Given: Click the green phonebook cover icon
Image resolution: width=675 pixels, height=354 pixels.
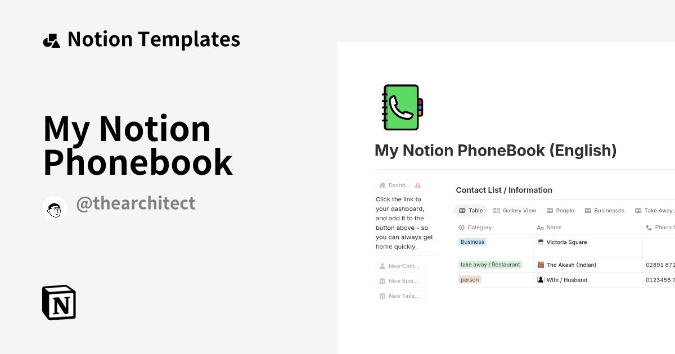Looking at the screenshot, I should point(401,107).
